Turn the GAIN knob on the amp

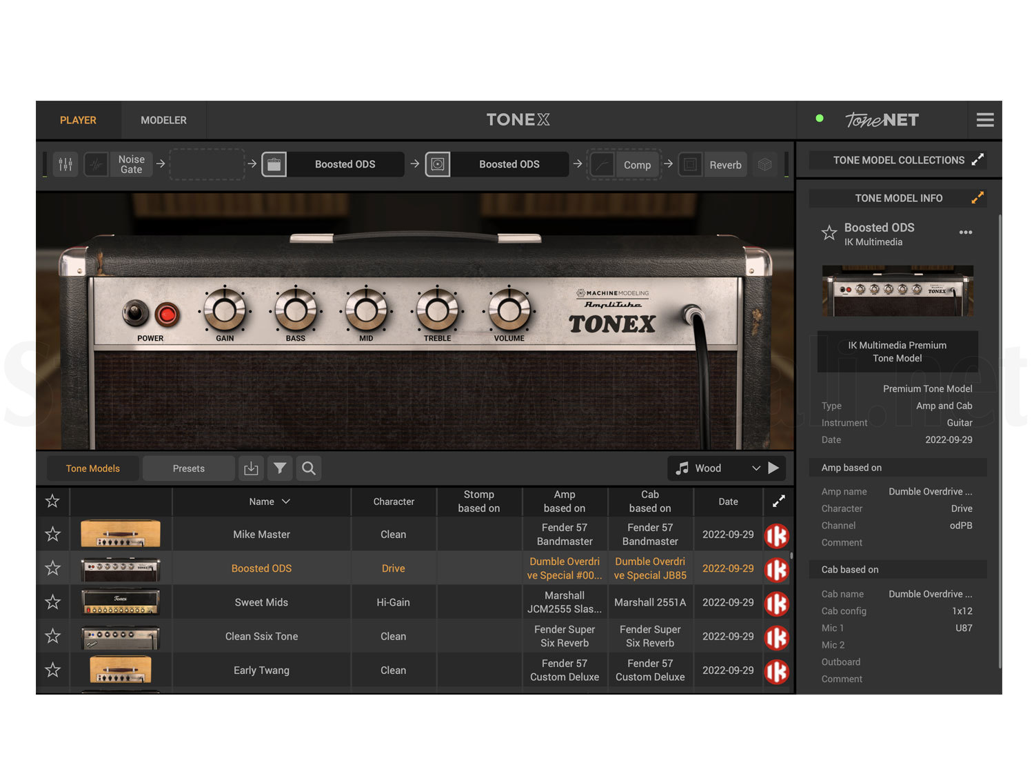click(x=225, y=310)
